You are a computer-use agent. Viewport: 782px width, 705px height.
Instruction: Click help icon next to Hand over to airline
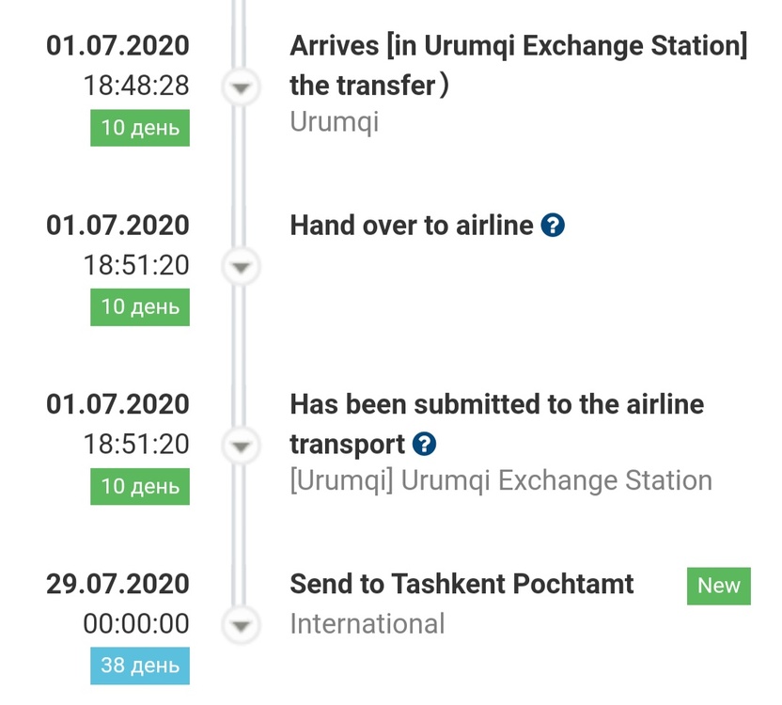pos(554,226)
